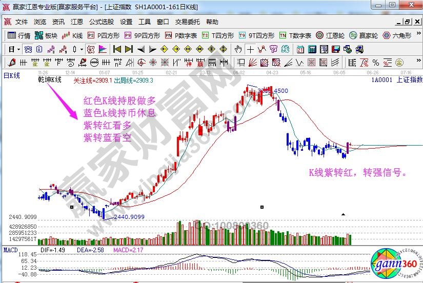Open the 交易委托 menu
Viewport: 423px width, 283px height.
pyautogui.click(x=188, y=22)
